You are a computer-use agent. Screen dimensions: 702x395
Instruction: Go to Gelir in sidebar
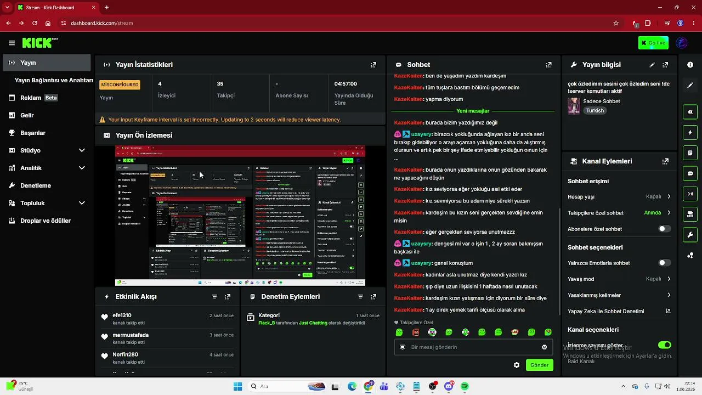(47, 115)
